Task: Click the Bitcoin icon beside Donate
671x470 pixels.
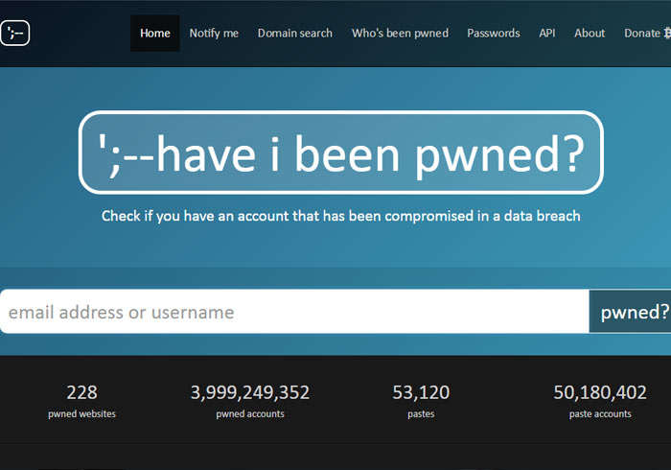Action: (667, 34)
